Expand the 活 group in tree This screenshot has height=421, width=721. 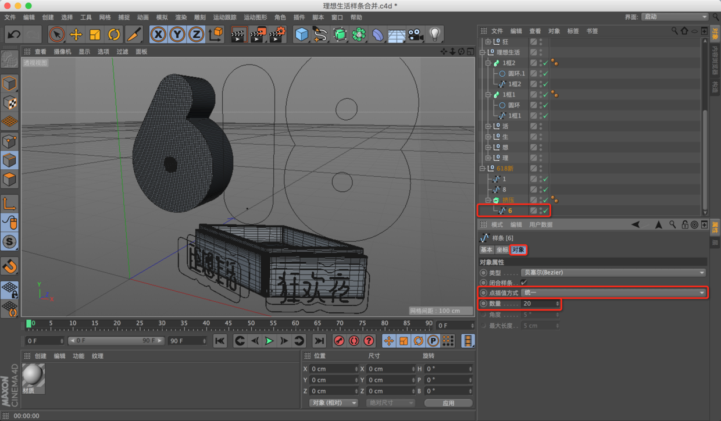[x=488, y=126]
